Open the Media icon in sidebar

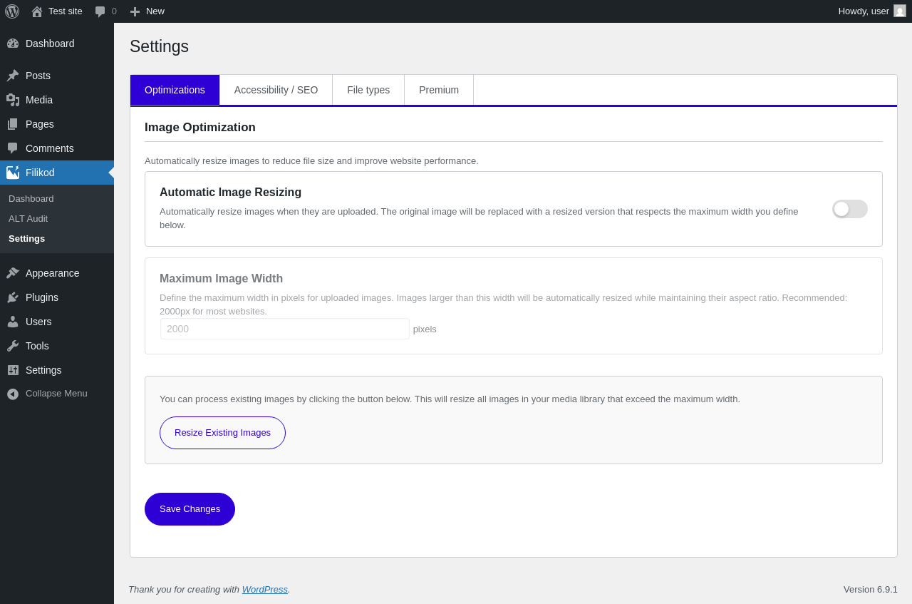pos(13,100)
